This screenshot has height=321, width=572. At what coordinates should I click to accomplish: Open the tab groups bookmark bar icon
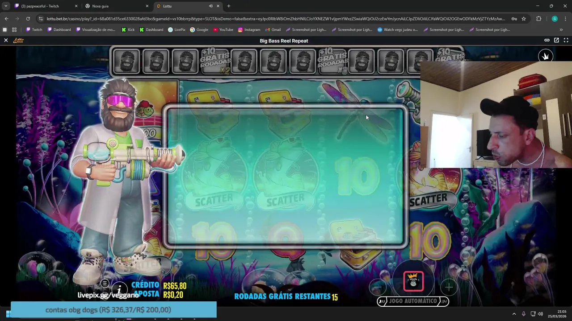(x=5, y=30)
